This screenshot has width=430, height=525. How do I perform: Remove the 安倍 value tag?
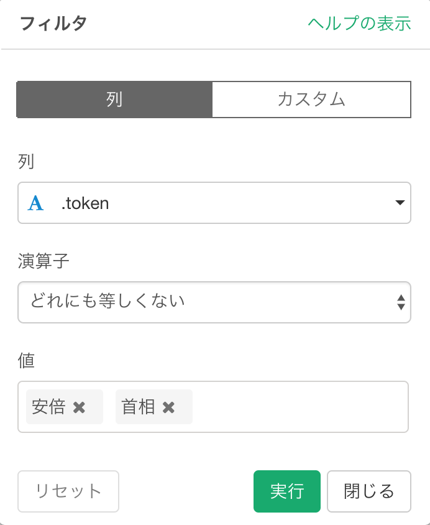[x=80, y=407]
